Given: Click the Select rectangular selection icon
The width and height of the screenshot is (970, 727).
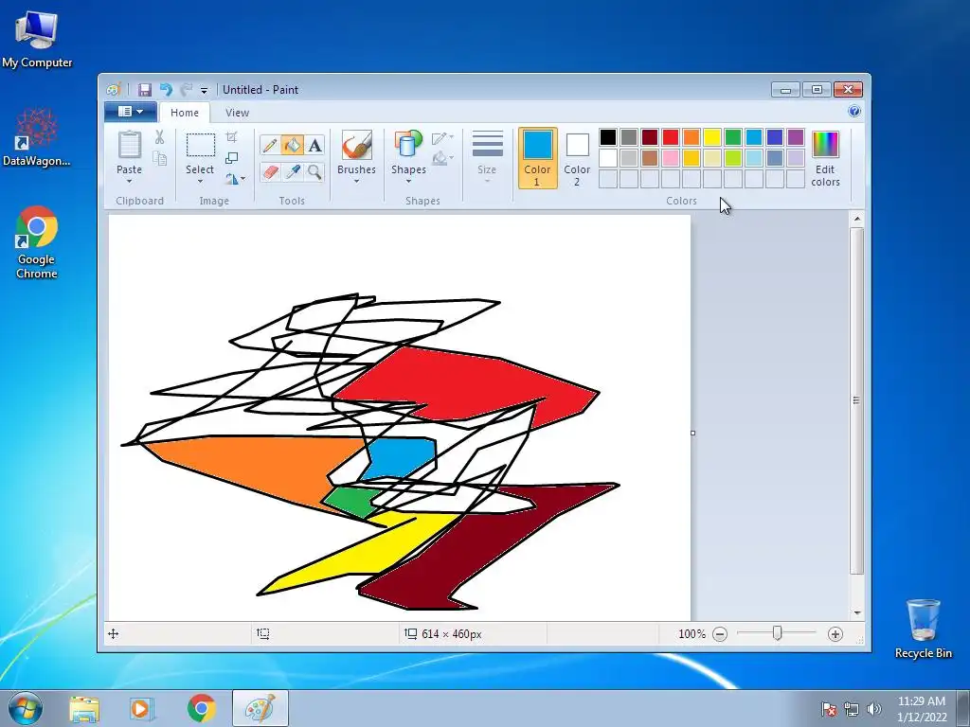Looking at the screenshot, I should point(201,145).
